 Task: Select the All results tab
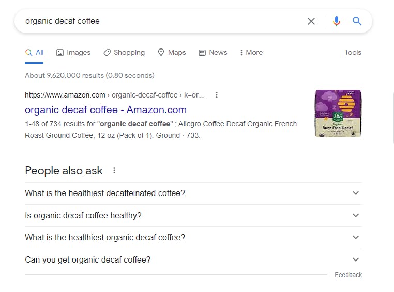34,53
